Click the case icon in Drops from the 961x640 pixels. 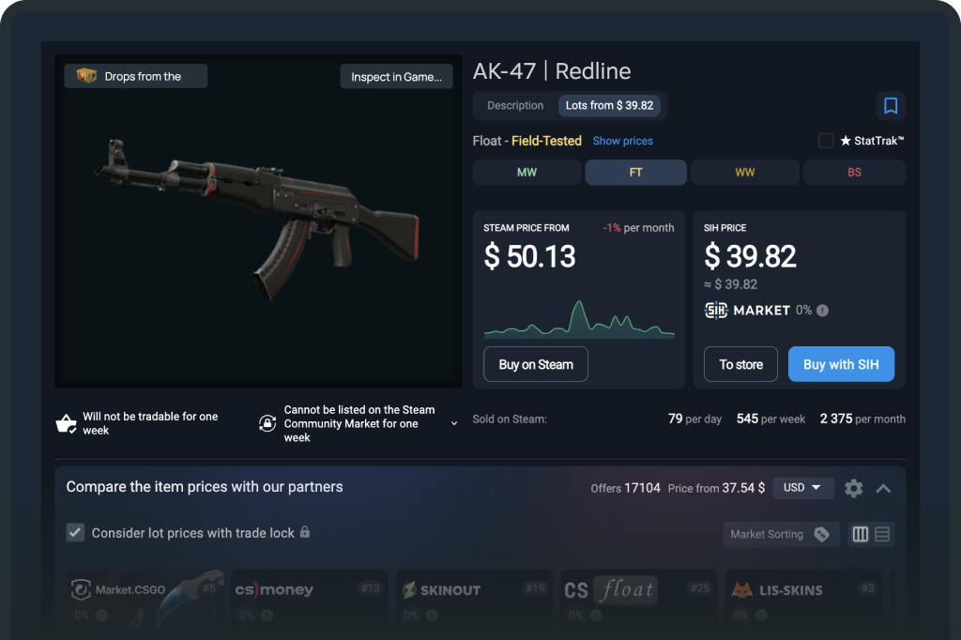[86, 76]
